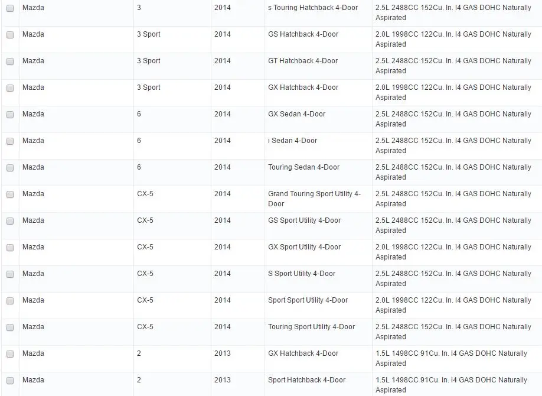This screenshot has width=542, height=396.
Task: Click 2.5L engine in i Sedan row
Action: point(453,146)
